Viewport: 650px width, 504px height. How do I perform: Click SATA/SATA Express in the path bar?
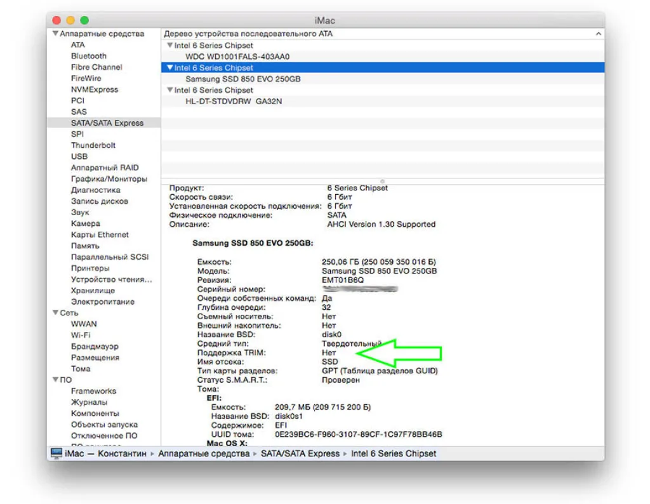(300, 453)
